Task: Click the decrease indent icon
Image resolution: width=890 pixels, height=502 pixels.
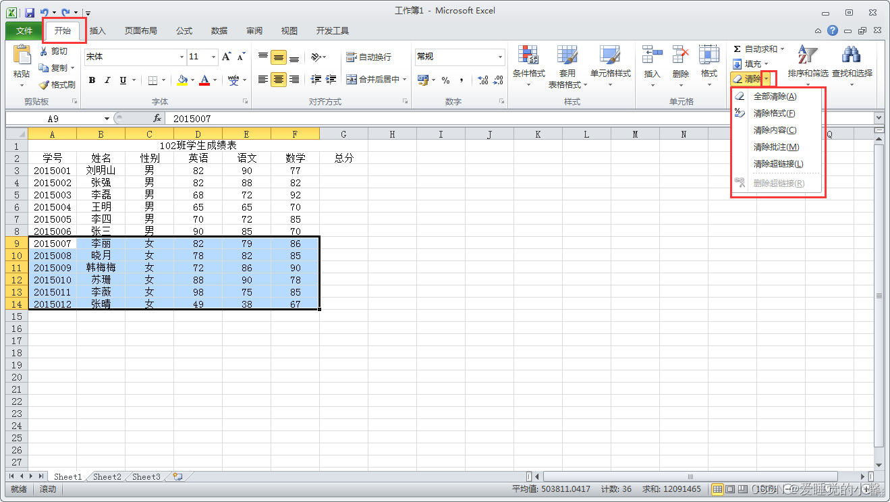Action: 316,80
